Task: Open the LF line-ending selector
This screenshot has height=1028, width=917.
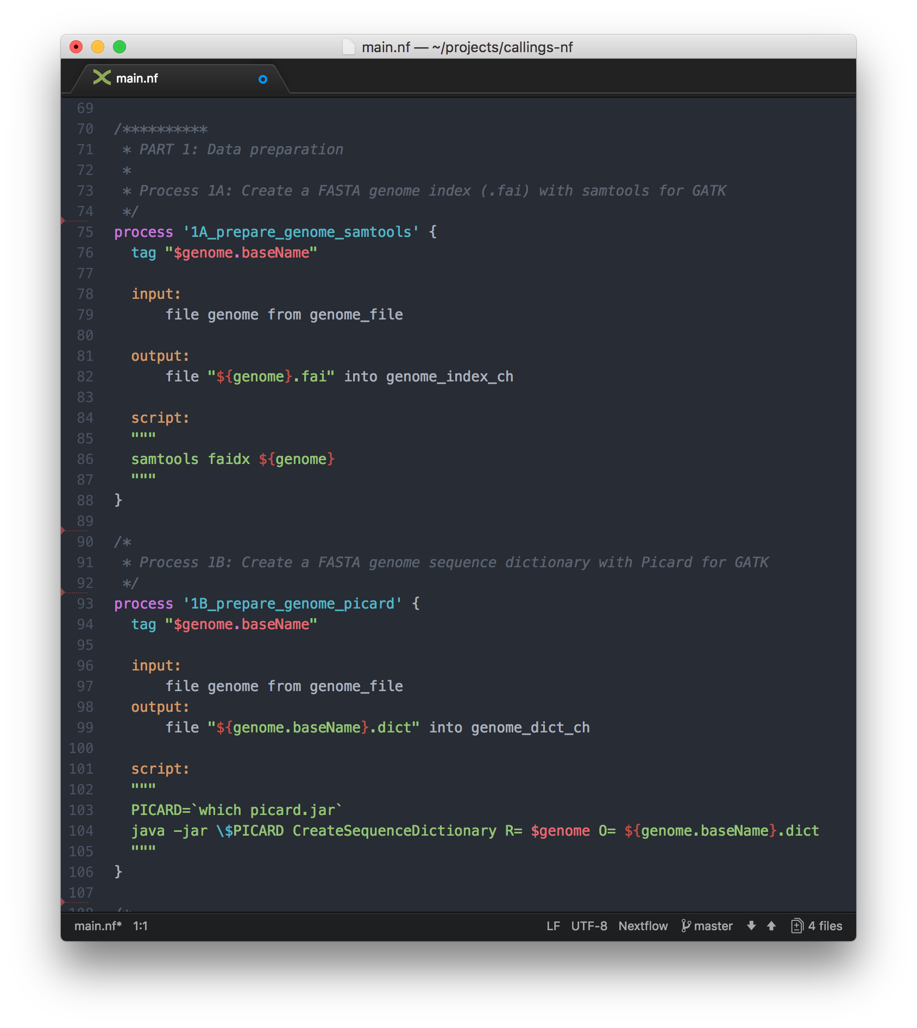Action: click(554, 926)
